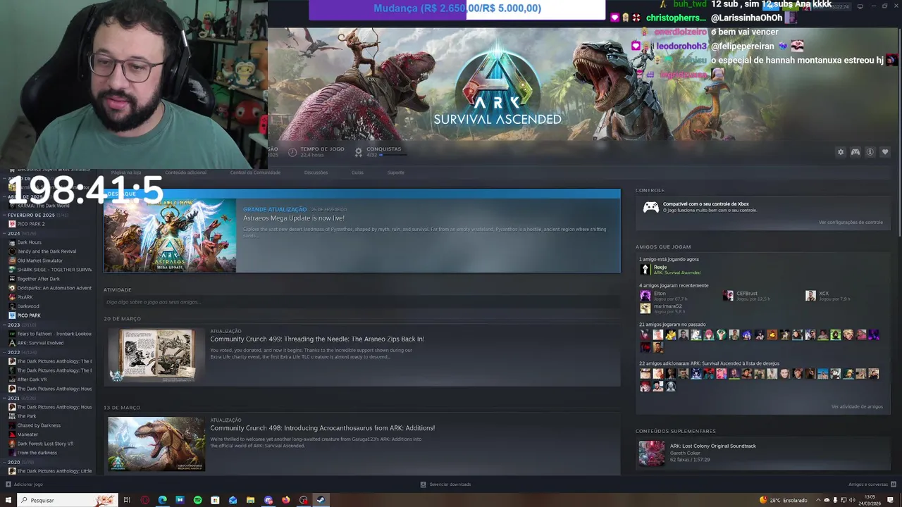The height and width of the screenshot is (507, 902).
Task: Select Darkwood in library list
Action: tap(28, 306)
